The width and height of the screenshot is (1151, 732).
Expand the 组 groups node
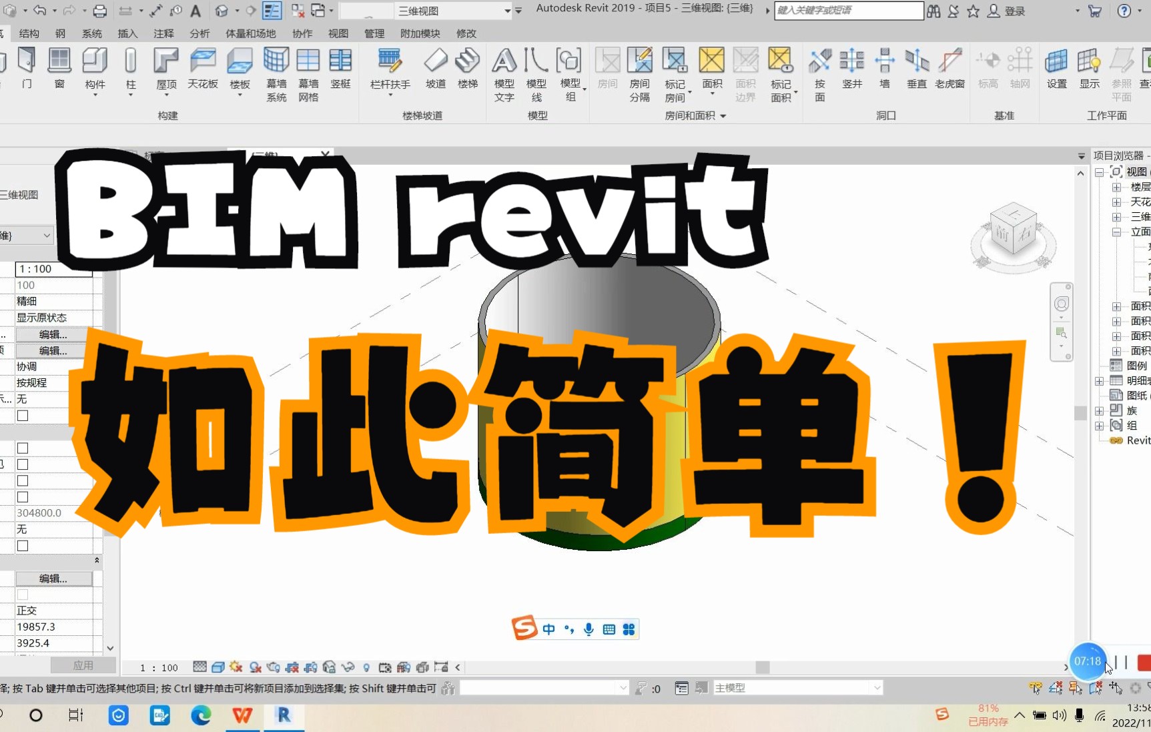1099,426
